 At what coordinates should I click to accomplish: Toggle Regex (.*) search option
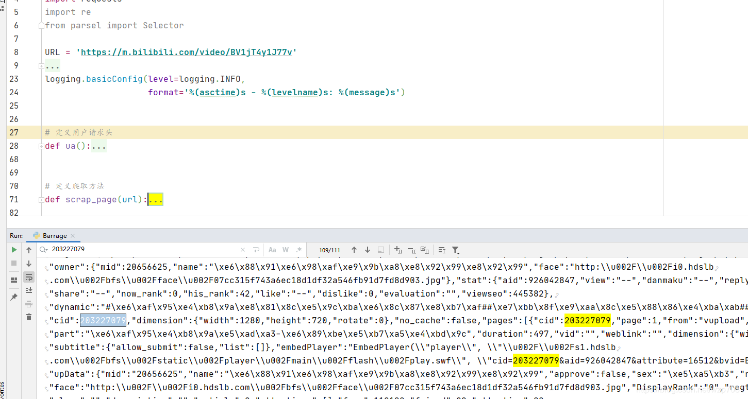[x=299, y=250]
